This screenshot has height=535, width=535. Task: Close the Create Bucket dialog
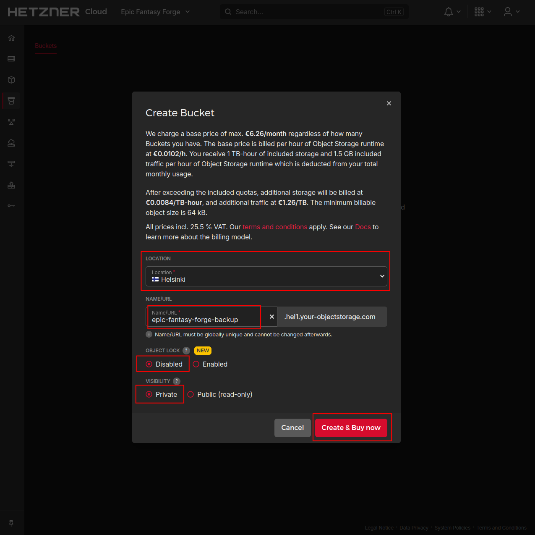pyautogui.click(x=389, y=103)
